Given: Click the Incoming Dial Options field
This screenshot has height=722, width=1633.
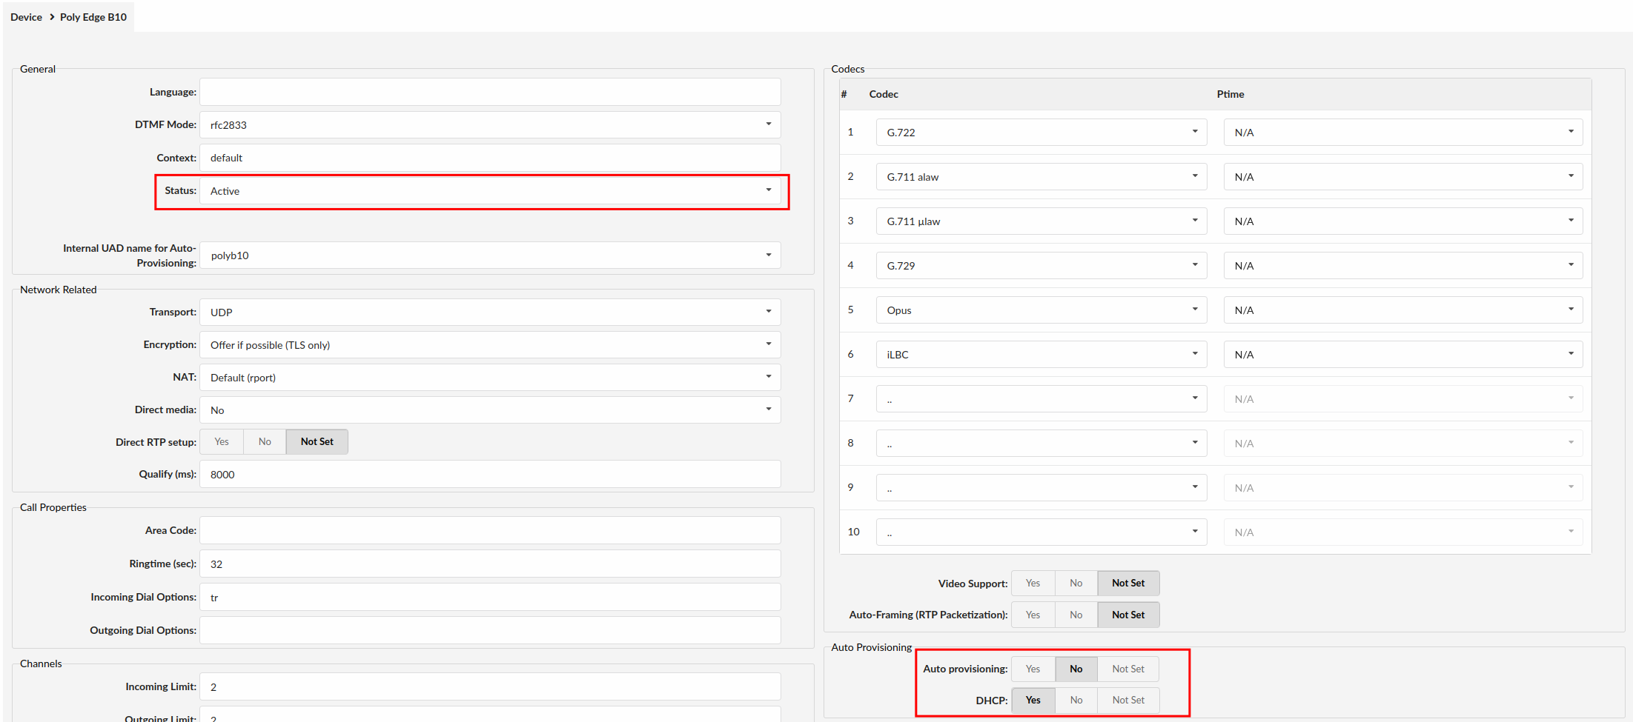Looking at the screenshot, I should [489, 598].
